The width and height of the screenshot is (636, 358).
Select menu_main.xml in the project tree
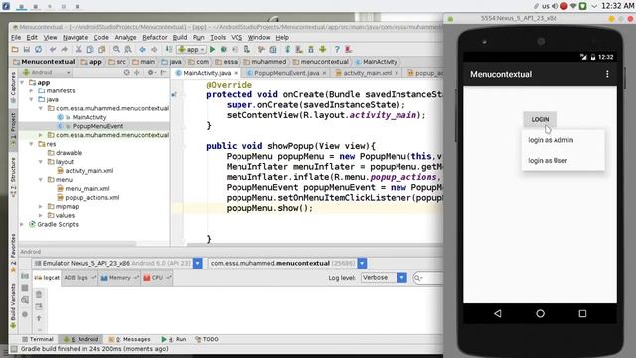click(87, 189)
